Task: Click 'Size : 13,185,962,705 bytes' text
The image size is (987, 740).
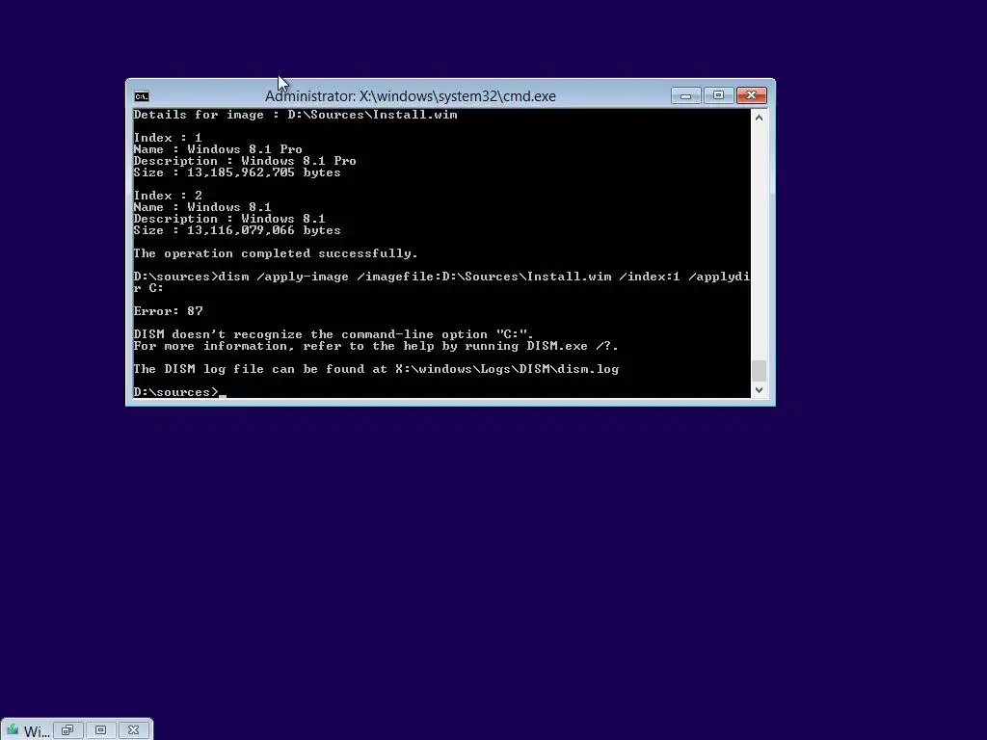Action: click(237, 172)
